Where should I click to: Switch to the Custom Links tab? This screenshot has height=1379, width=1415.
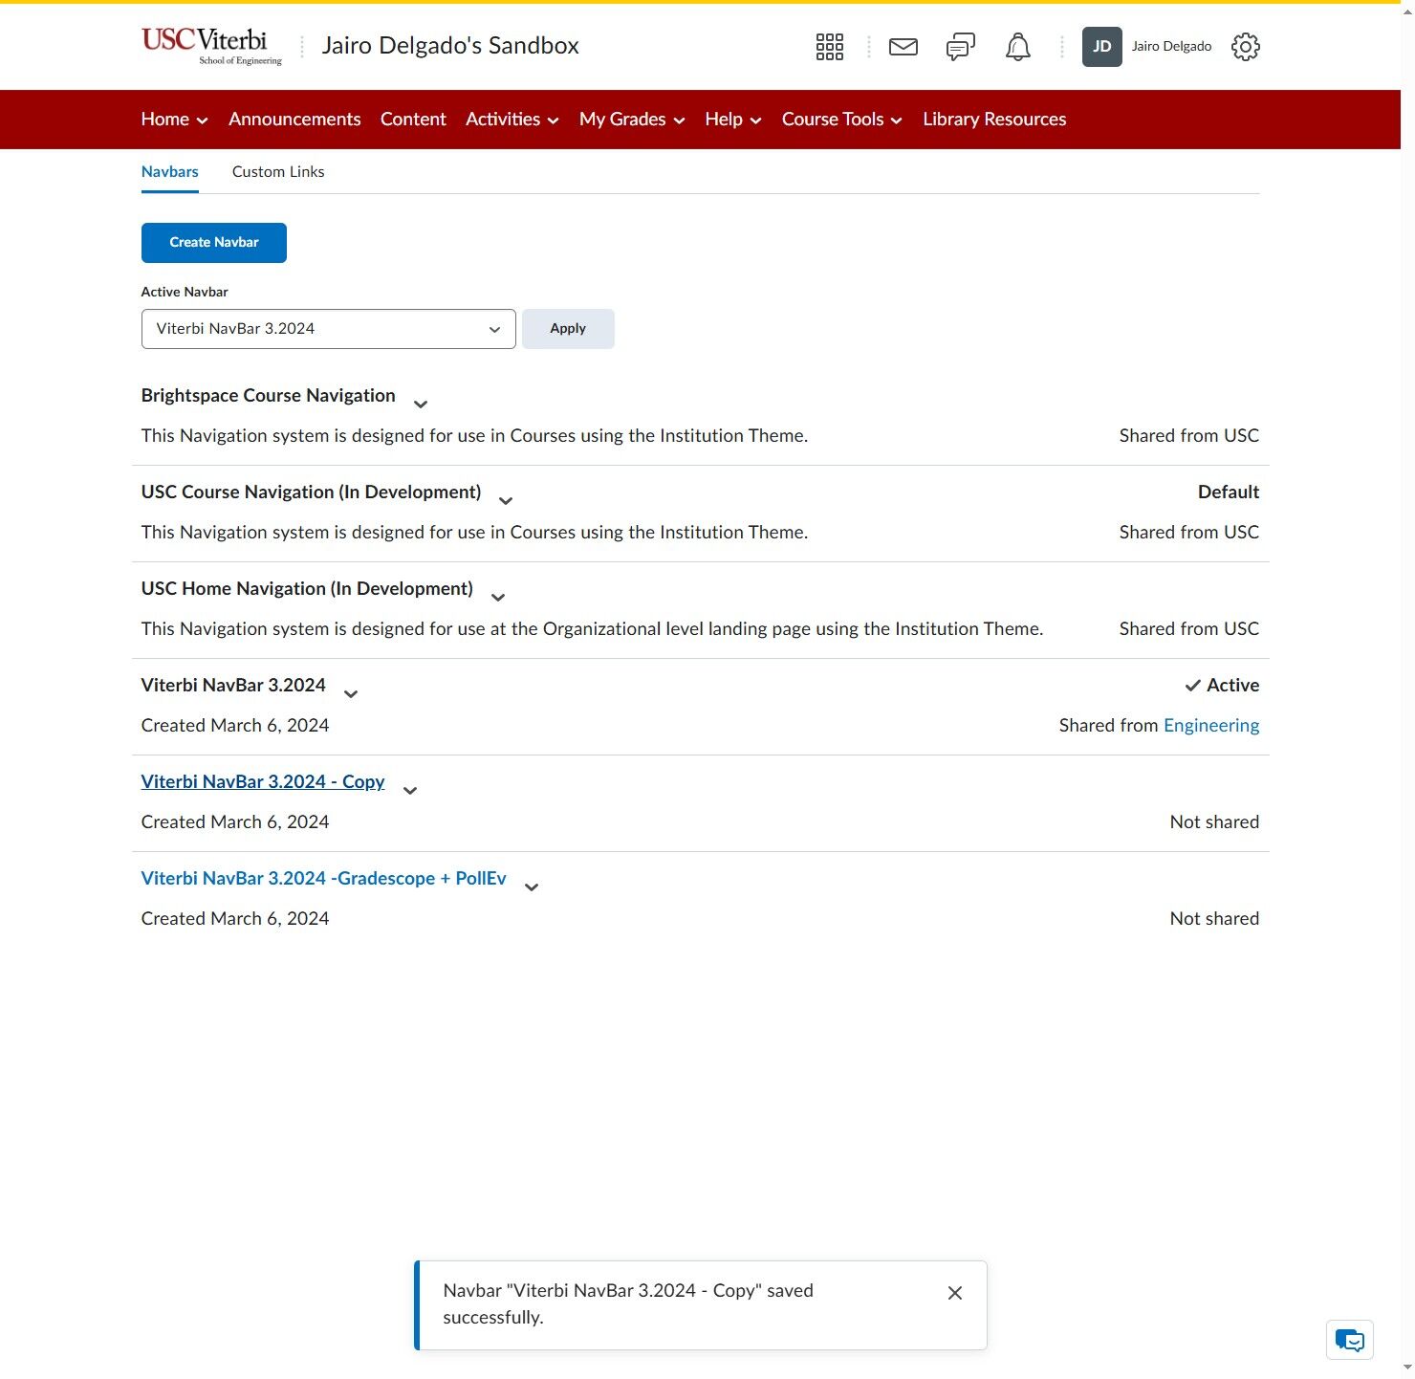tap(278, 172)
